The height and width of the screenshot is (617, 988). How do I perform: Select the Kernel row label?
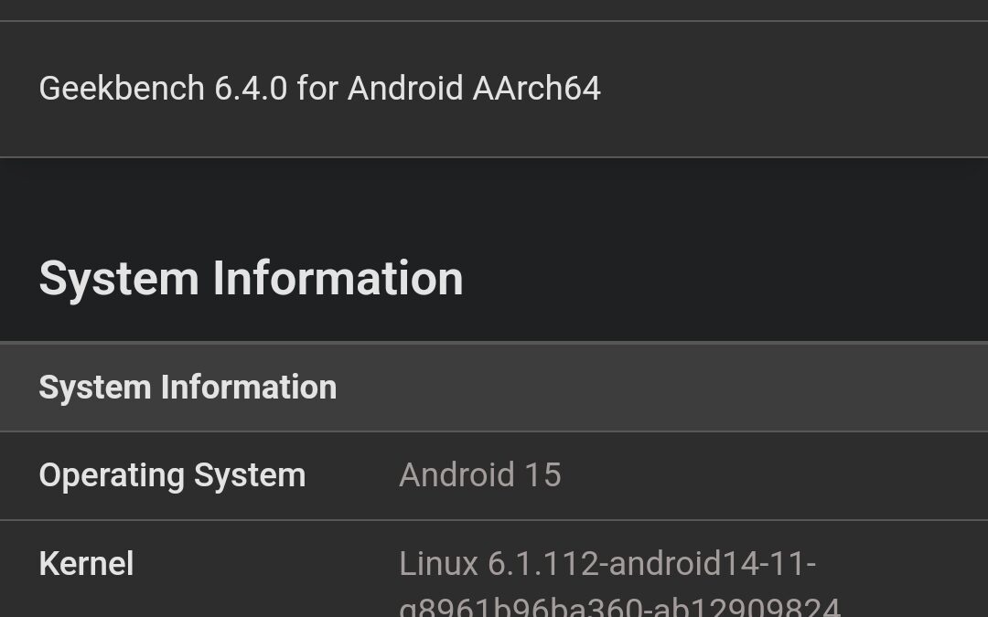tap(86, 564)
